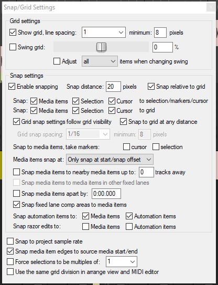Toggle Snap relative to grid checkbox
The width and height of the screenshot is (218, 285).
pyautogui.click(x=151, y=87)
